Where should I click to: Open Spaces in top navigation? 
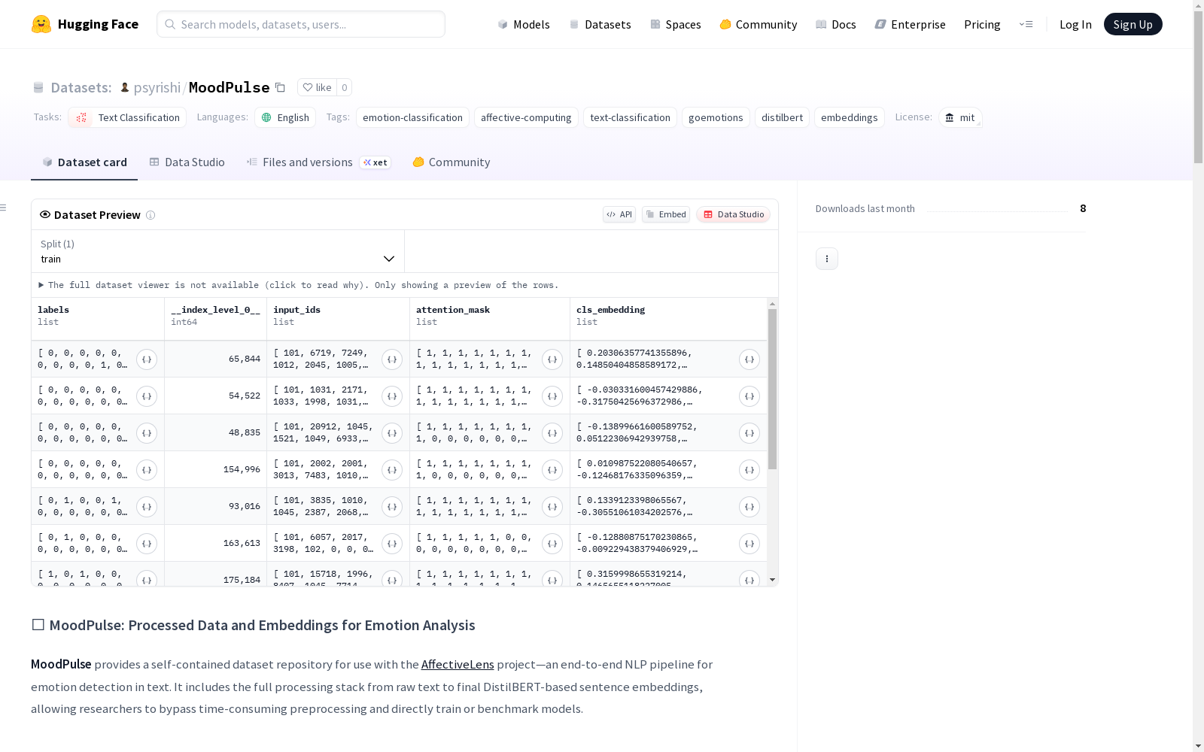pyautogui.click(x=675, y=24)
